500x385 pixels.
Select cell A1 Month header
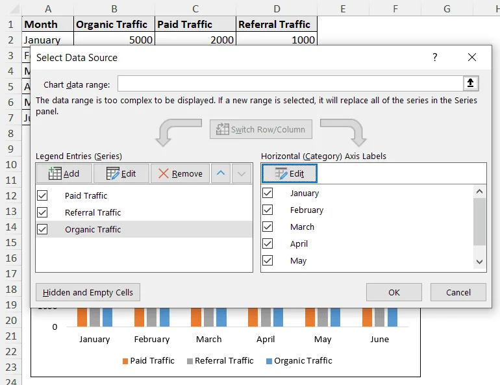click(48, 24)
